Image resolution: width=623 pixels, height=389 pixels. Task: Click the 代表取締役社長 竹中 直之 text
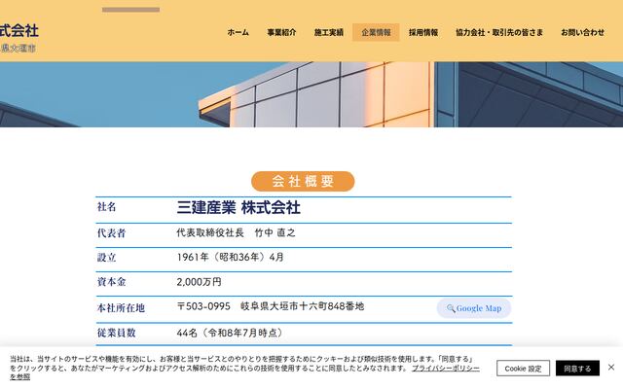(x=236, y=232)
